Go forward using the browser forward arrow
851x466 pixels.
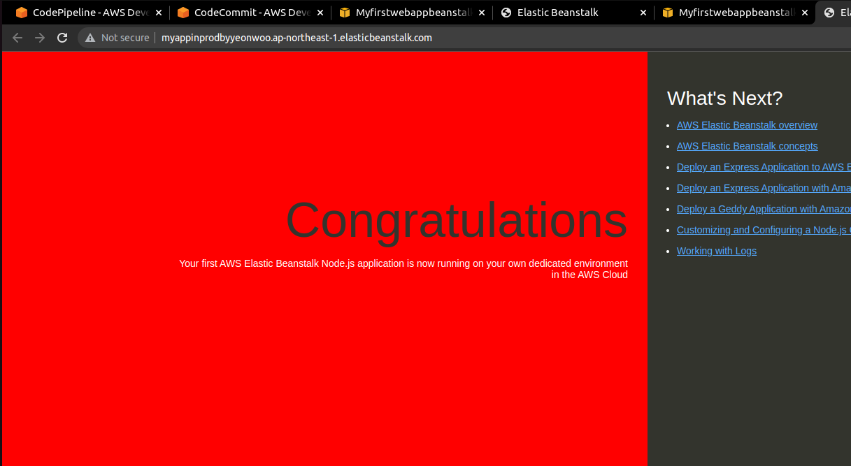40,38
